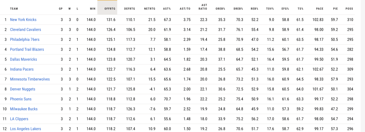
Task: Open the Dallas Mavericks team link
Action: click(x=24, y=59)
